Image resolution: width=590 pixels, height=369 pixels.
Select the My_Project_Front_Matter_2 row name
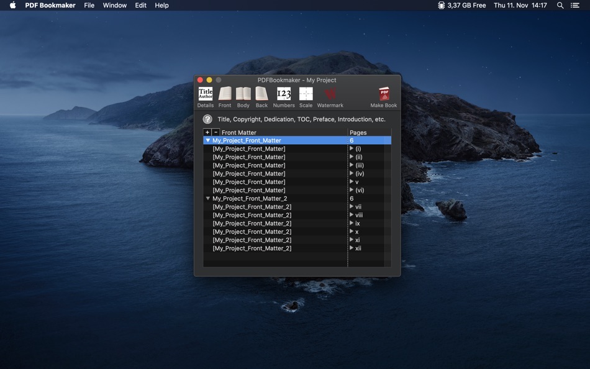250,198
